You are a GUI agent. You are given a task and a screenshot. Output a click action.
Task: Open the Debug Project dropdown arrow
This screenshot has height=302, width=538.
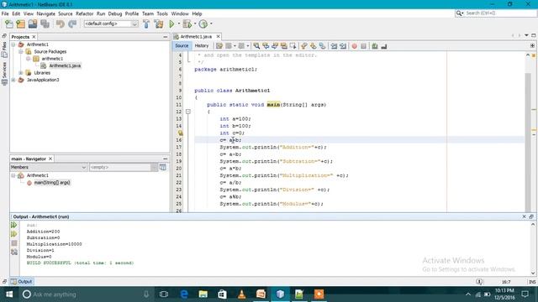[x=195, y=23]
